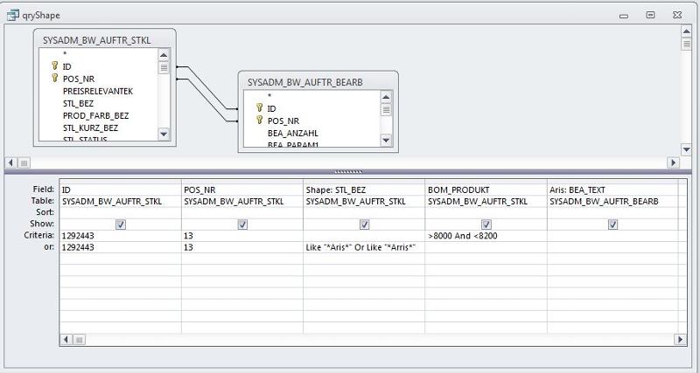This screenshot has height=373, width=700.
Task: Click the qryShape query window icon
Action: 13,16
